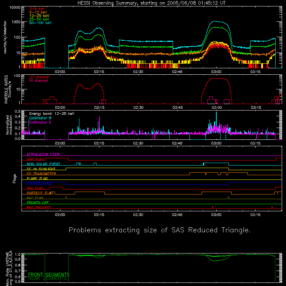This screenshot has width=286, height=286.
Task: Click the 'Energy band: 12-25 keV' label
Action: 52,114
